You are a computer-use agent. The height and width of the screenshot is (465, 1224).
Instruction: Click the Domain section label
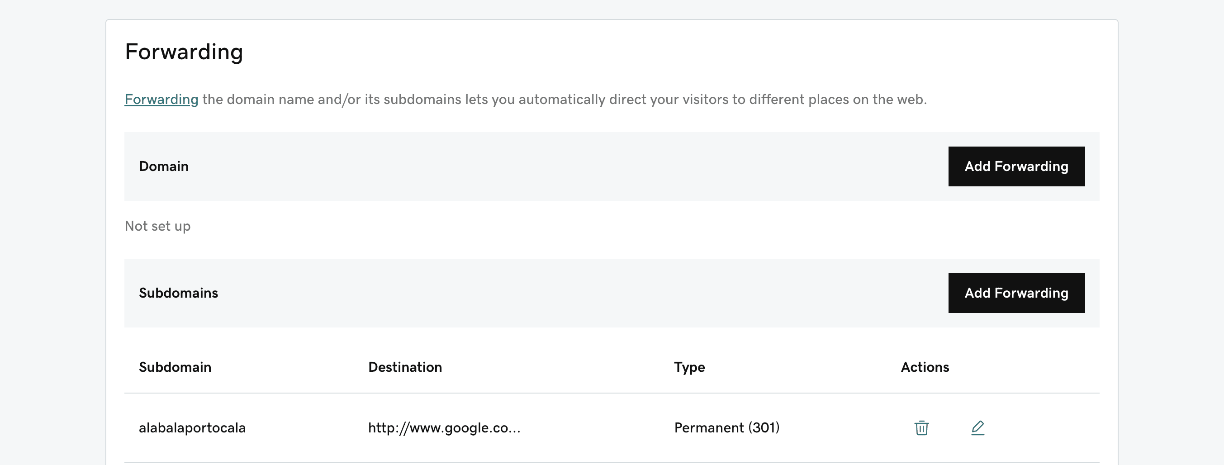click(163, 166)
